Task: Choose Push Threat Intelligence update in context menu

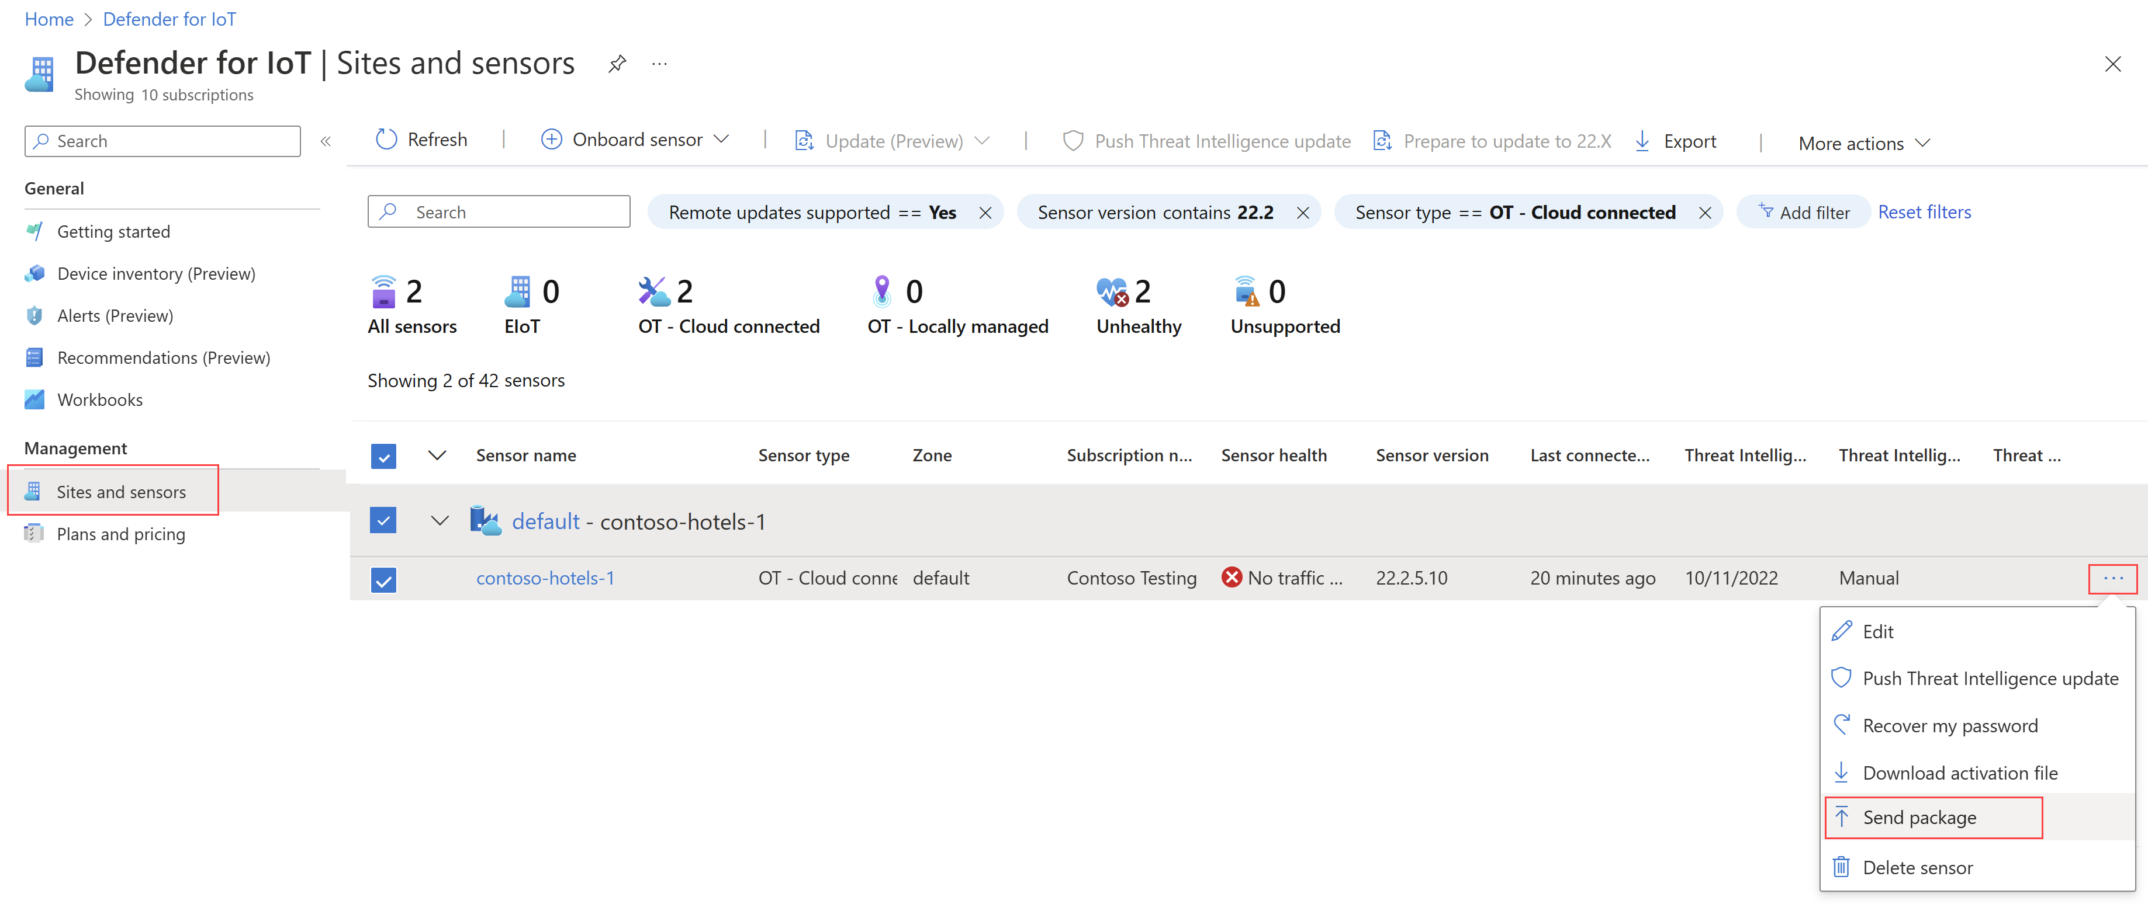Action: 1977,678
